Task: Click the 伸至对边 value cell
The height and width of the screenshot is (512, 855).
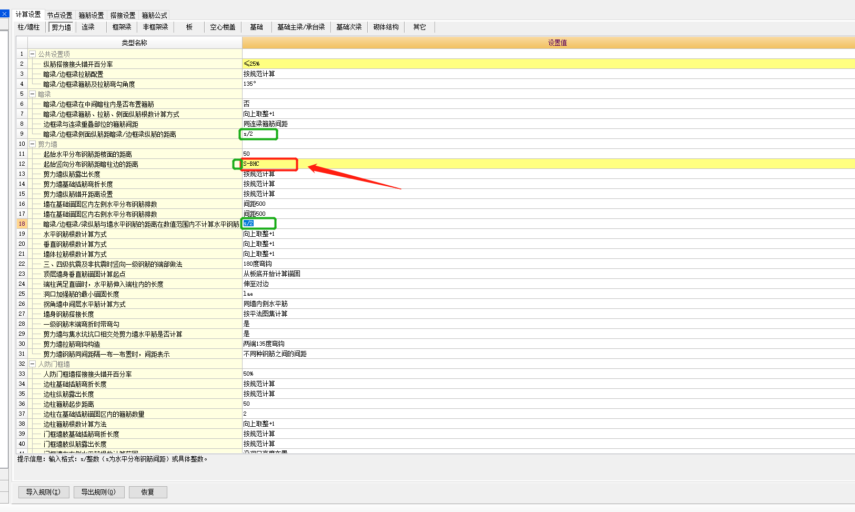Action: click(548, 284)
